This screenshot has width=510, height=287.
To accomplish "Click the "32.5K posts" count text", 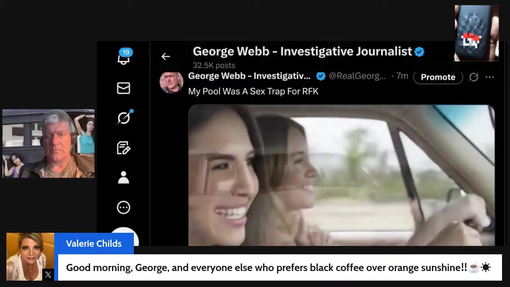I will click(214, 65).
